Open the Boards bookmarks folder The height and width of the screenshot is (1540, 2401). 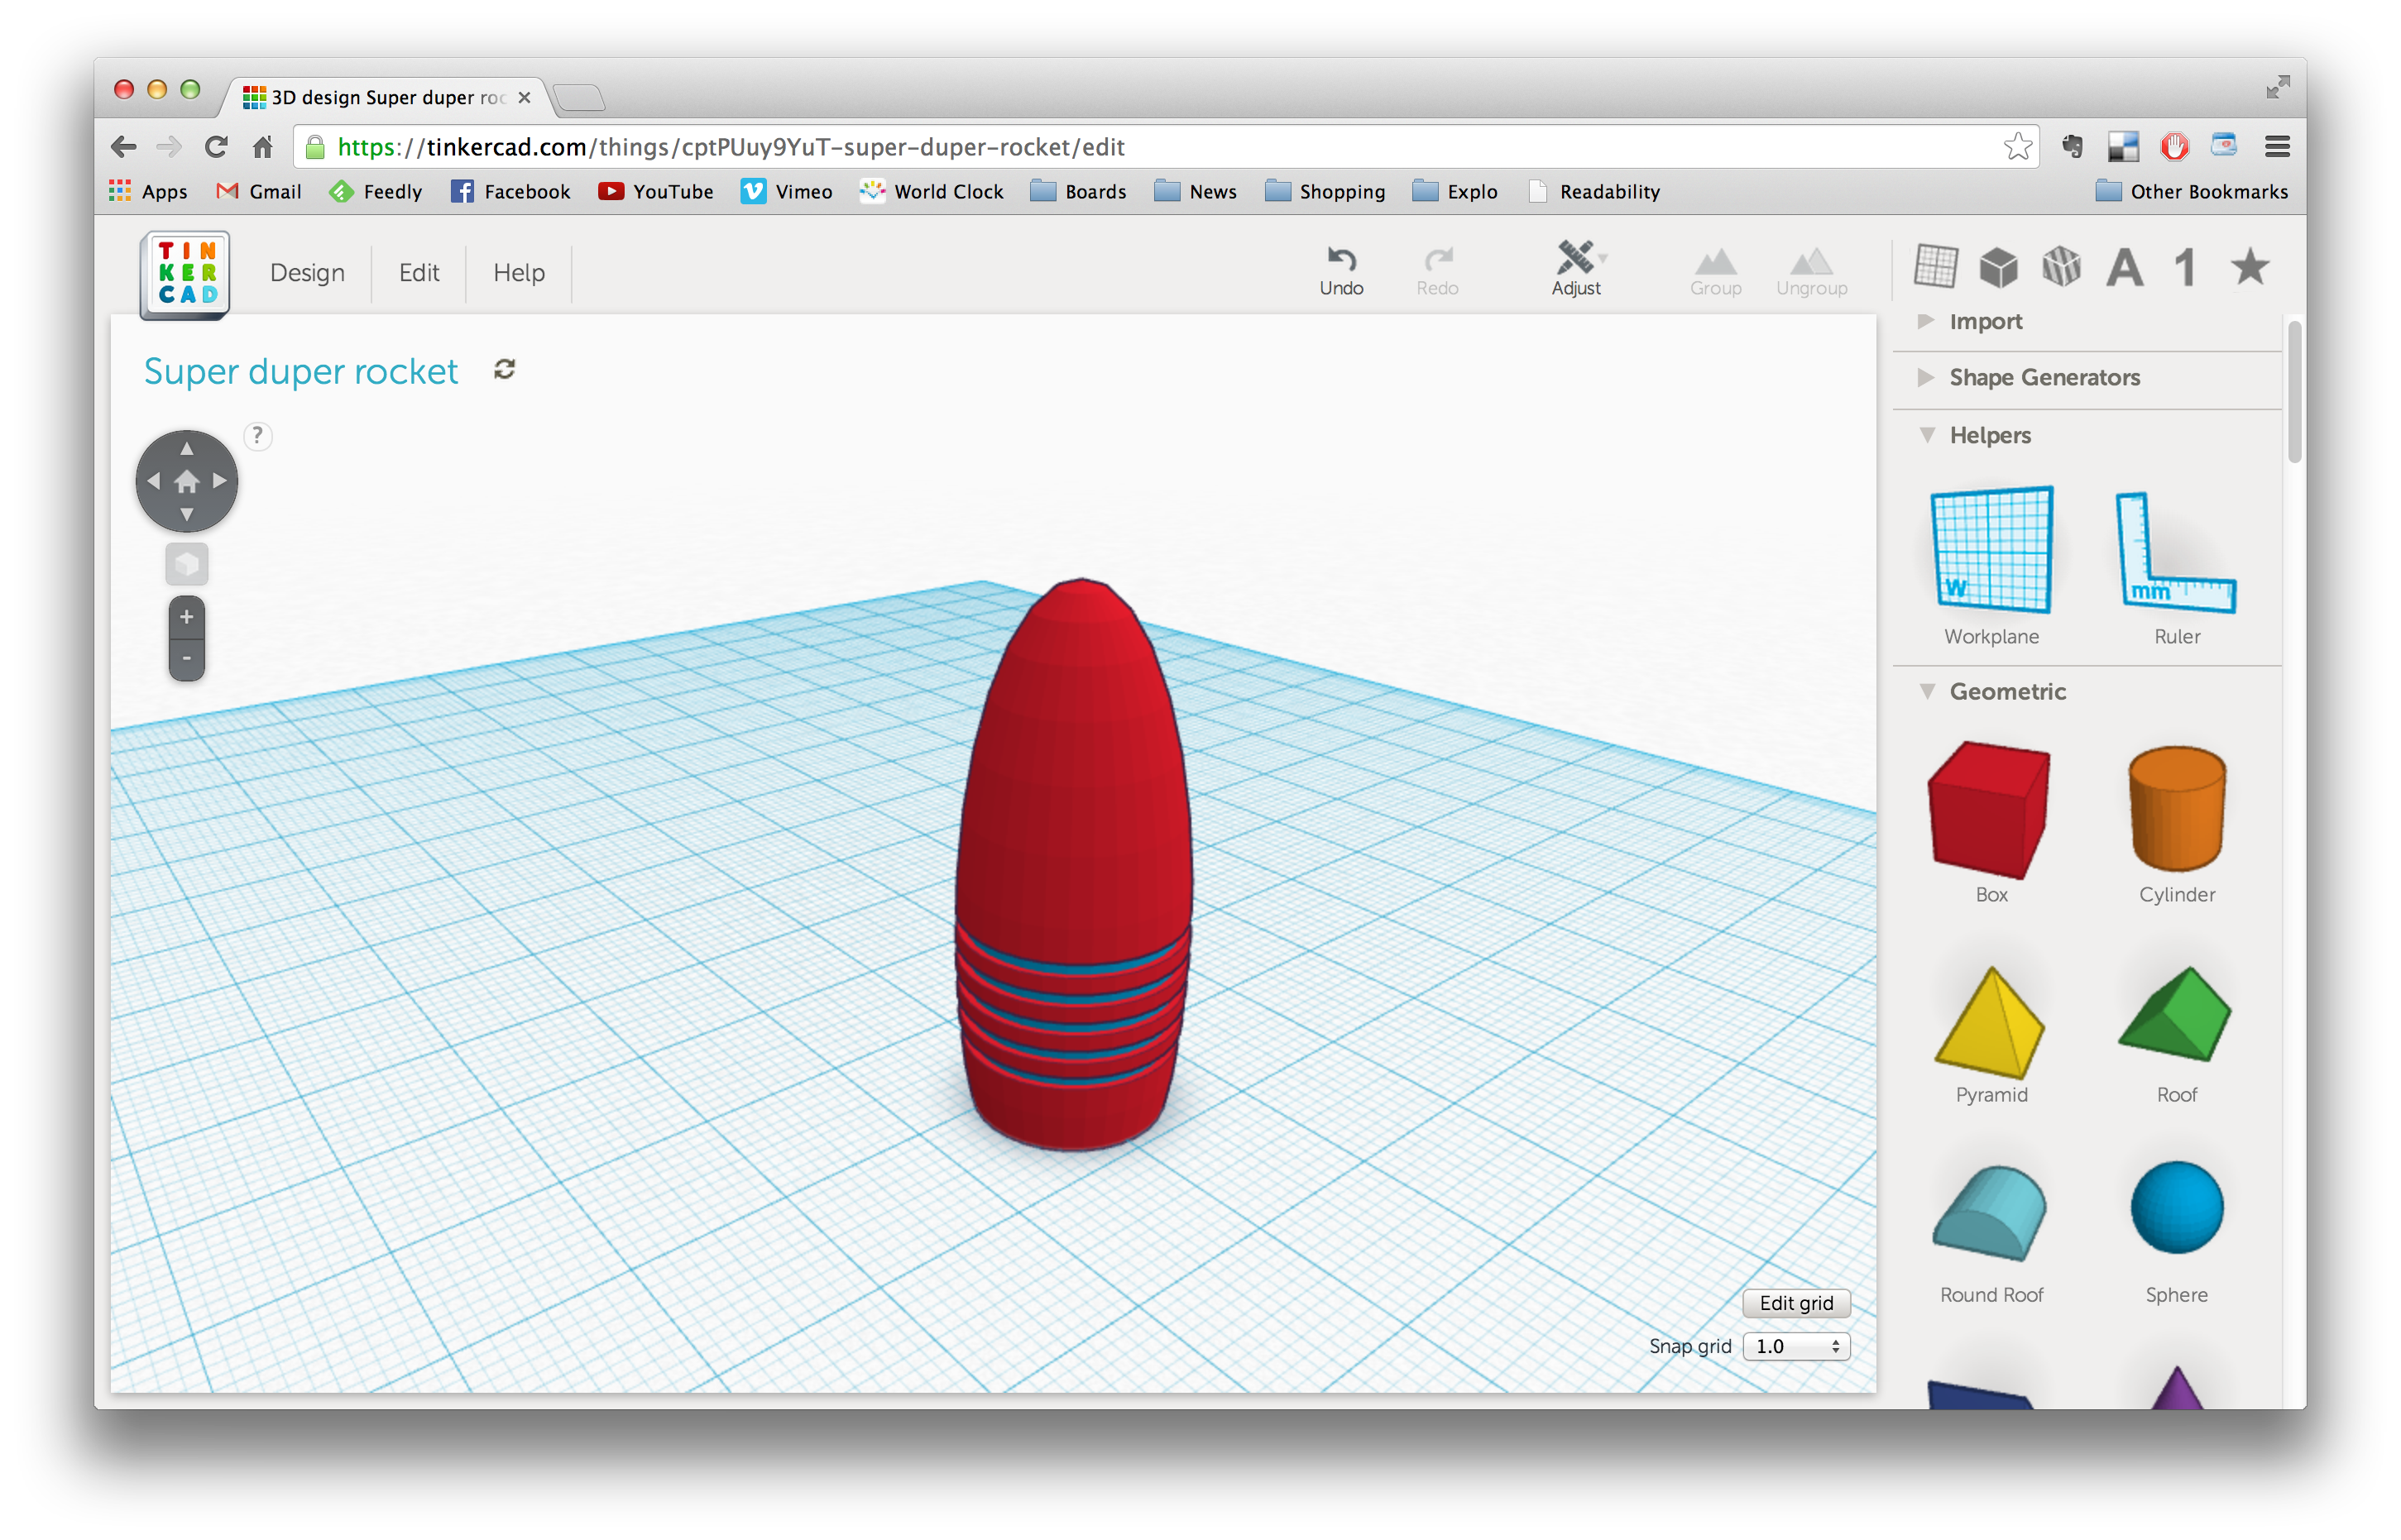point(1077,191)
